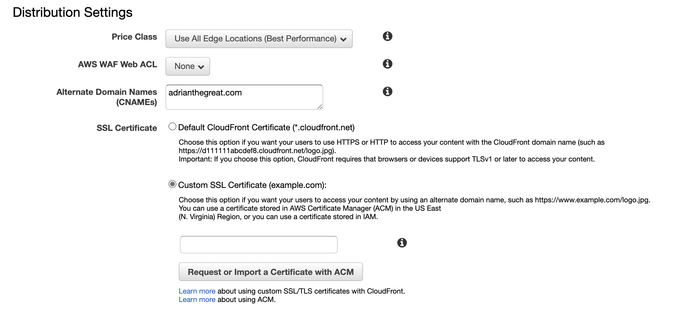Show info for Alternate Domain Names
Image resolution: width=700 pixels, height=335 pixels.
[x=387, y=91]
